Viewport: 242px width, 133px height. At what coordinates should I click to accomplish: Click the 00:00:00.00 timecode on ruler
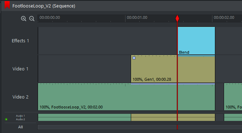pyautogui.click(x=50, y=17)
